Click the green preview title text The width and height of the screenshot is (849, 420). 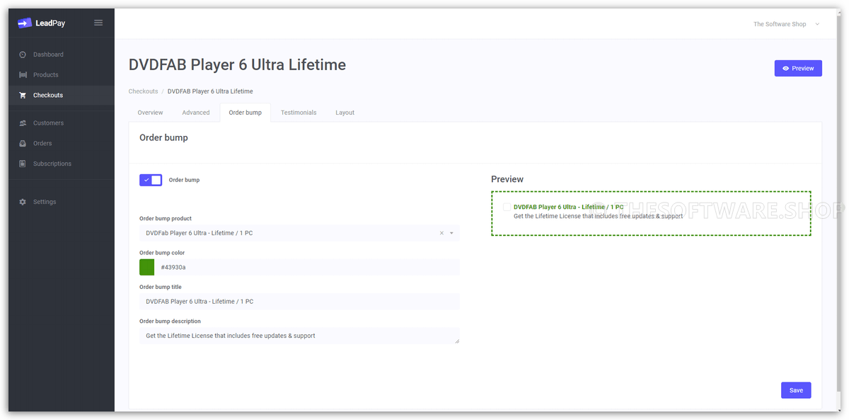pyautogui.click(x=569, y=207)
